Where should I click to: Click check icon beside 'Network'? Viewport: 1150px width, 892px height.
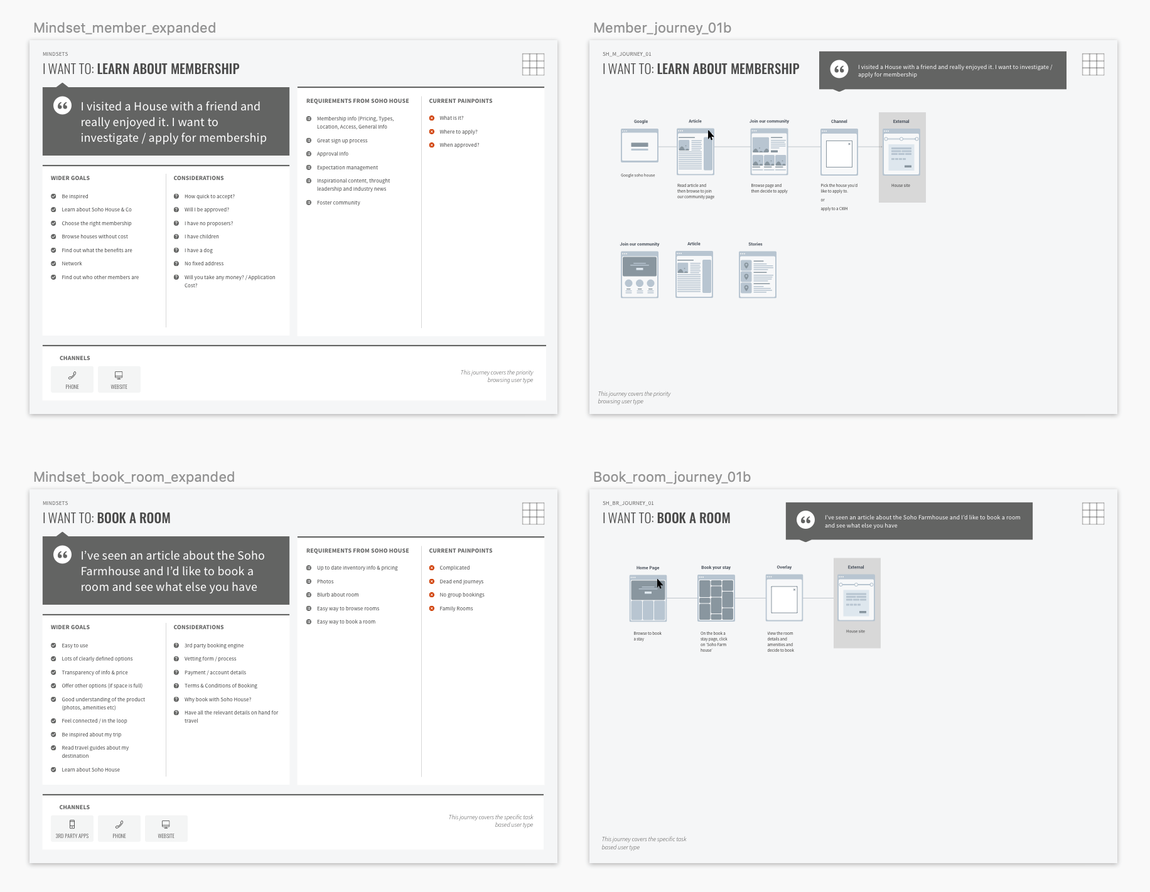pyautogui.click(x=53, y=263)
